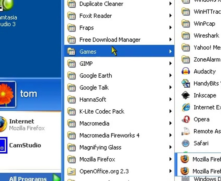Click the WinPcap label
Screen dimensions: 221x181
tap(204, 24)
